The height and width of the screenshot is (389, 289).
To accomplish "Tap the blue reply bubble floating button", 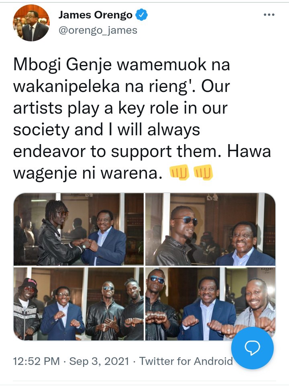I will pos(252,348).
